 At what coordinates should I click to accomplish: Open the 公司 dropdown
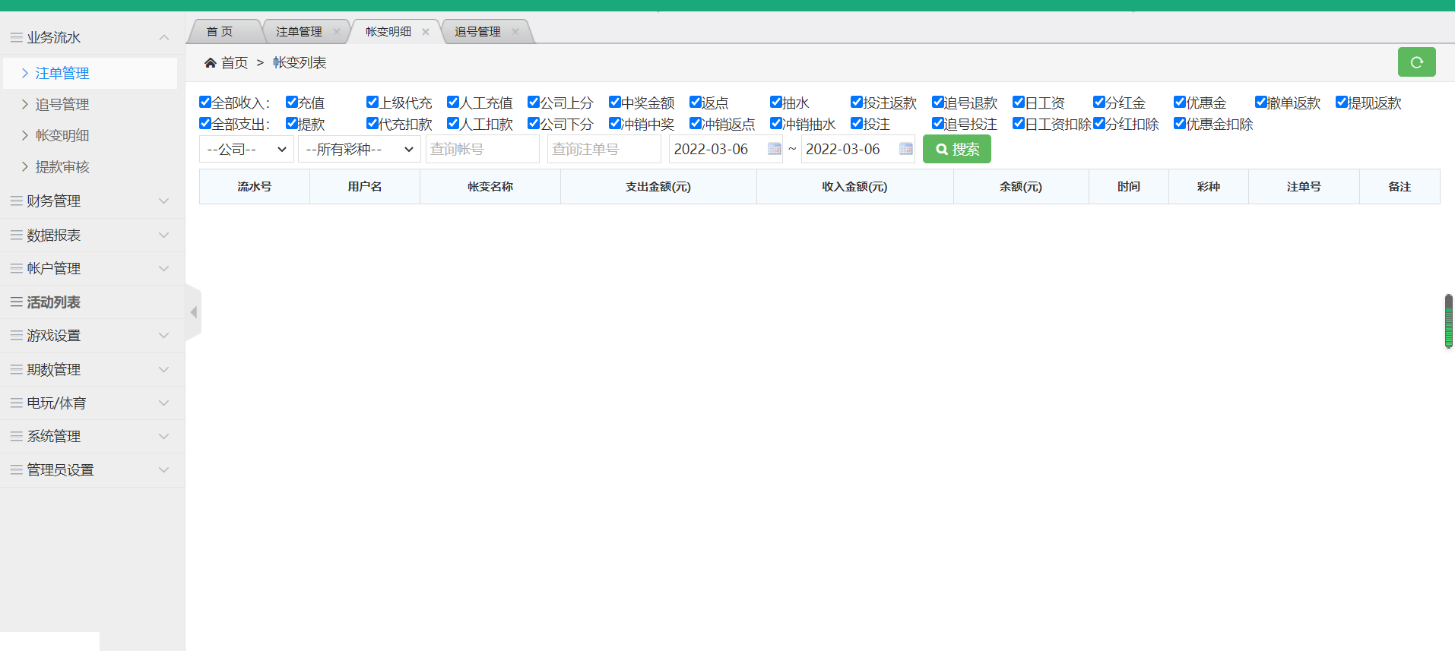[x=246, y=150]
